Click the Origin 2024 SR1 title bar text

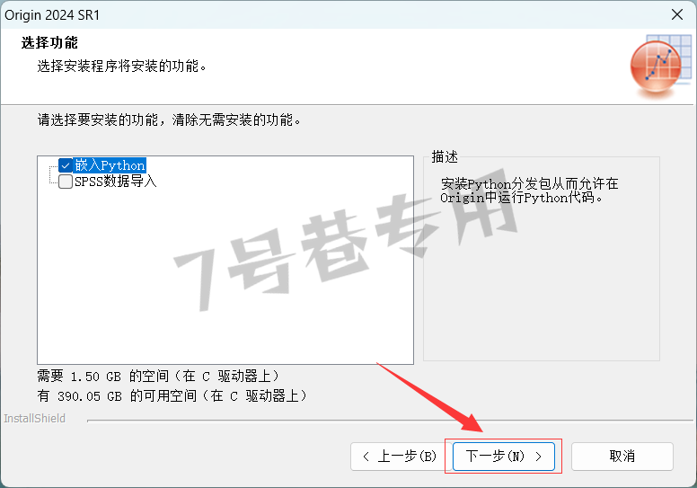coord(52,15)
